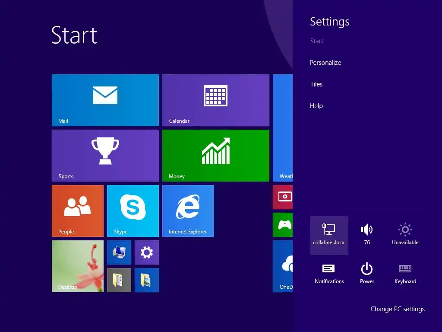
Task: Open the collabnet.local network settings
Action: (329, 236)
